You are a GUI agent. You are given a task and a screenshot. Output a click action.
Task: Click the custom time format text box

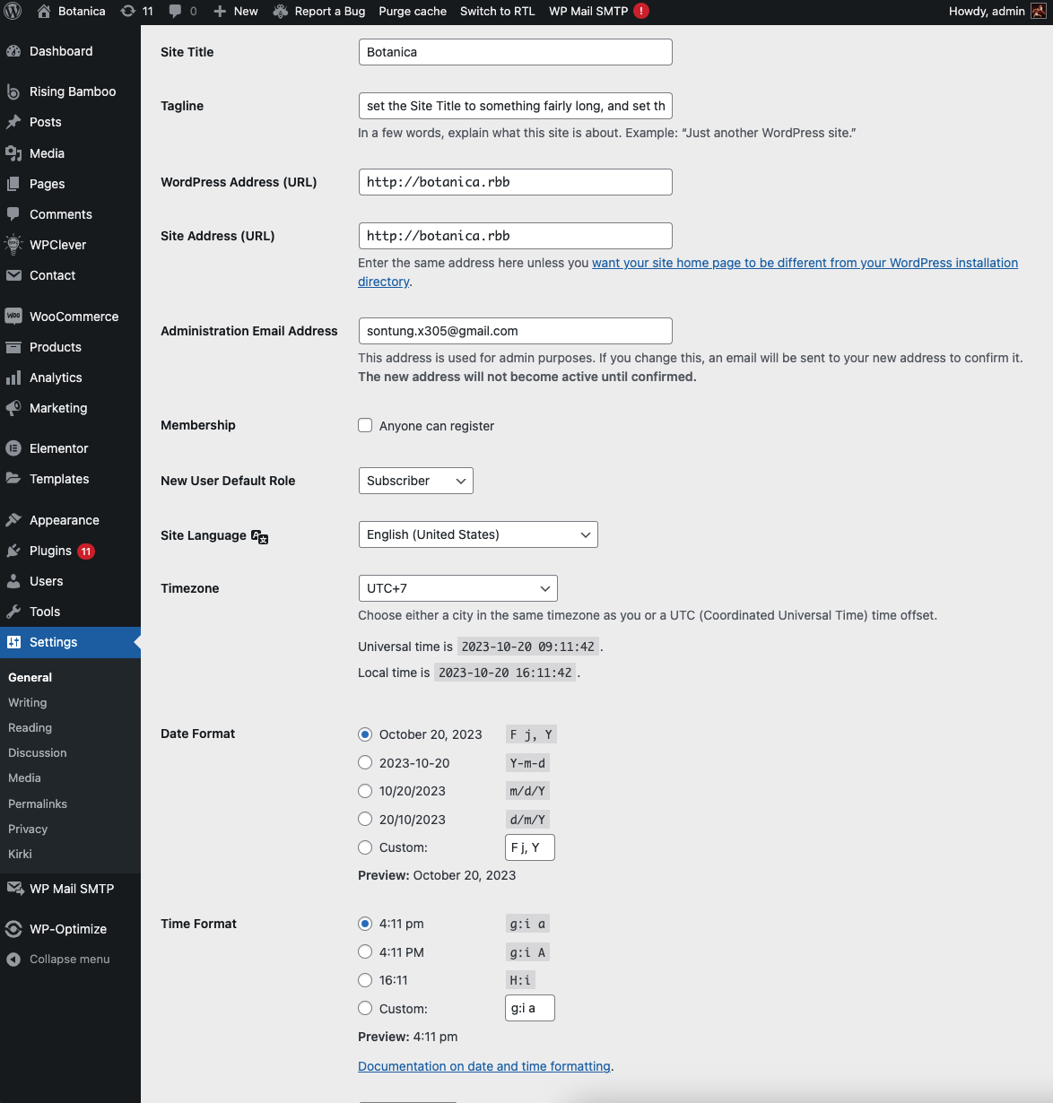pyautogui.click(x=530, y=1008)
